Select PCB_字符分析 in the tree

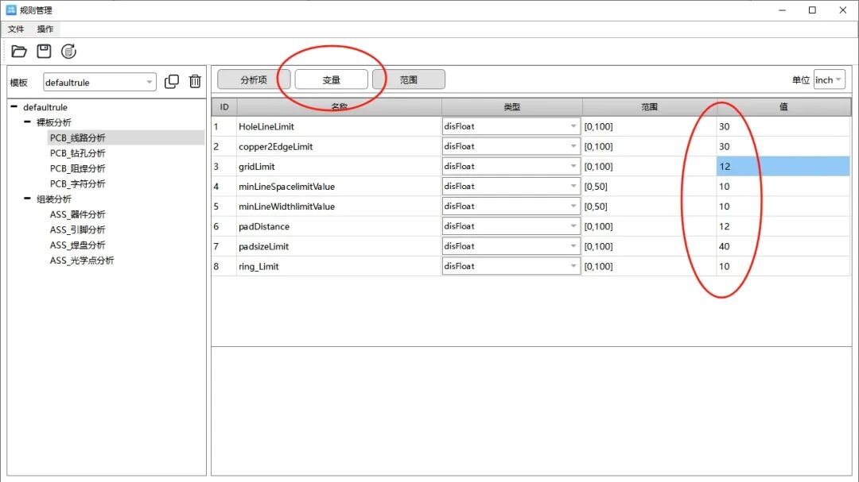[77, 184]
